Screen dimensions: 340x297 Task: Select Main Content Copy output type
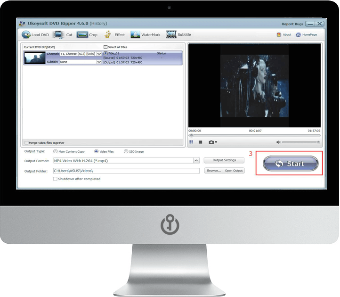click(x=55, y=151)
